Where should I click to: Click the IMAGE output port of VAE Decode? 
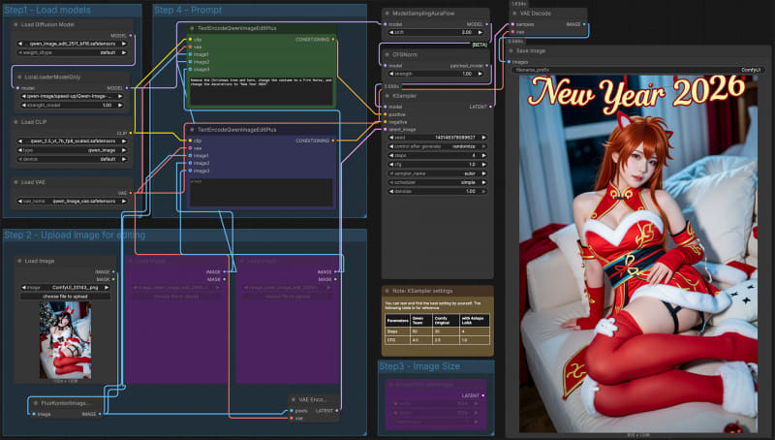coord(584,23)
